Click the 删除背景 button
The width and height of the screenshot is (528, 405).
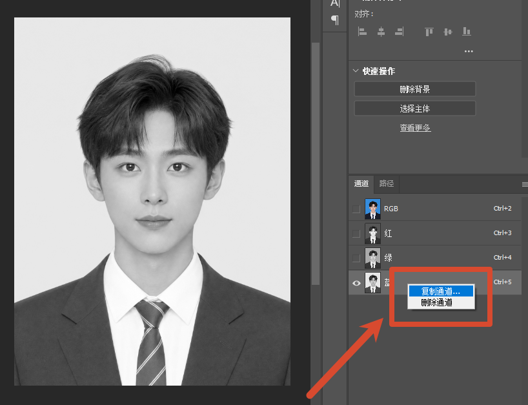point(415,89)
